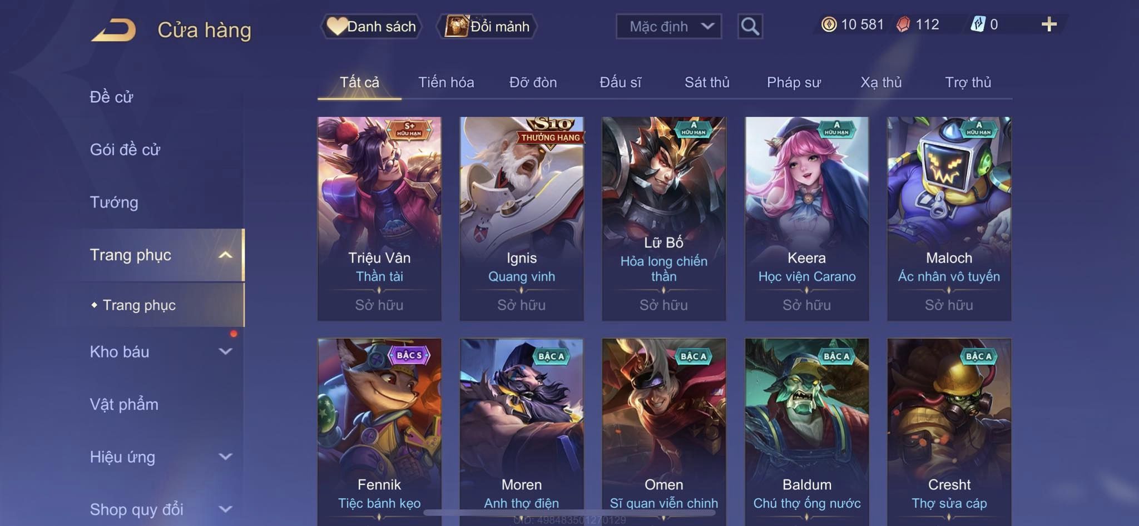The width and height of the screenshot is (1139, 526).
Task: Open the Mặc định sort dropdown
Action: [668, 26]
